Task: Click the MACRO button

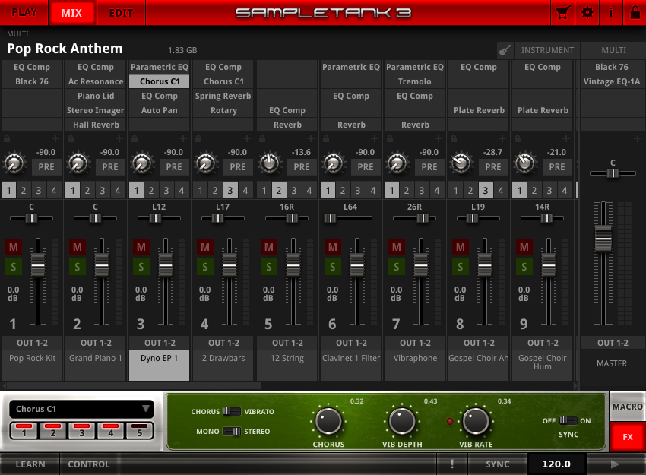Action: click(628, 407)
